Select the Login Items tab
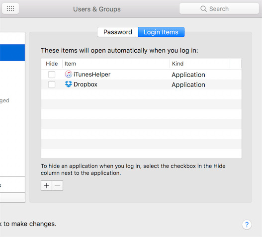 161,32
